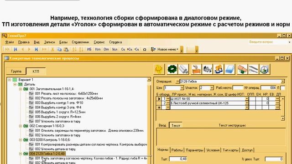Open the Цех dropdown list
292x164 pixels.
coord(182,88)
